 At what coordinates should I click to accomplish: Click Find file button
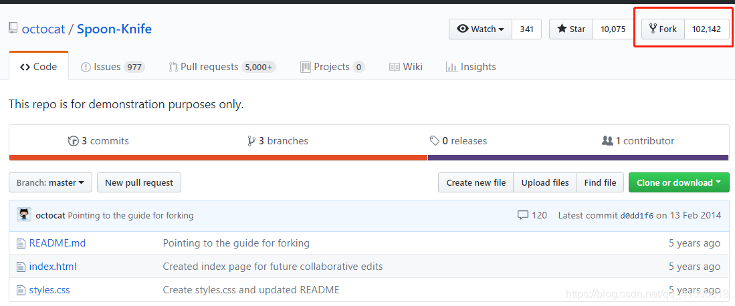tap(600, 182)
